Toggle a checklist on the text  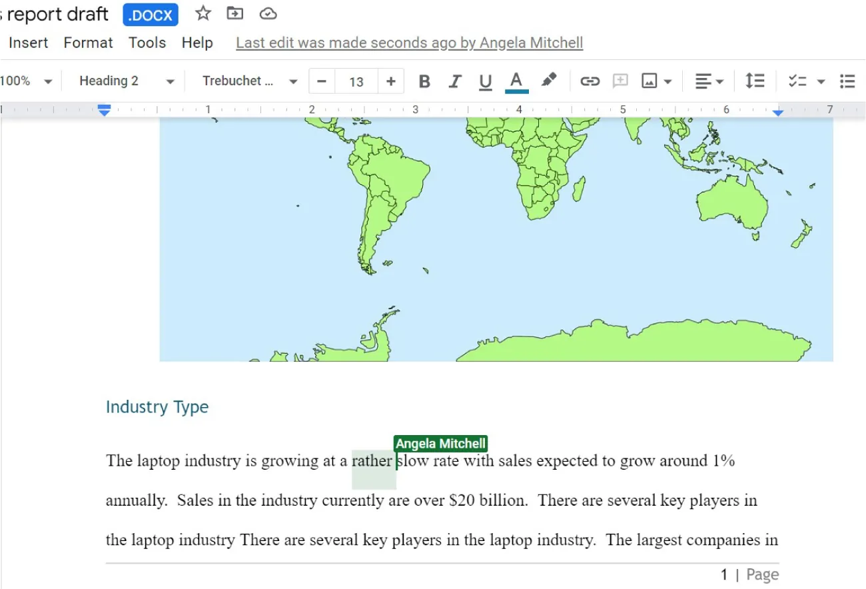(797, 81)
